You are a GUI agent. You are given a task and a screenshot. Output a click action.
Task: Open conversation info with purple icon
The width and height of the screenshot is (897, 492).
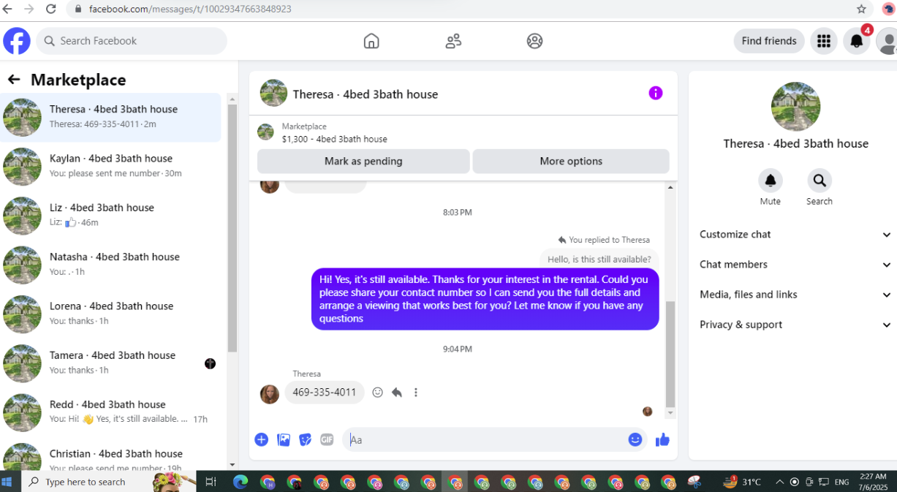click(x=656, y=93)
